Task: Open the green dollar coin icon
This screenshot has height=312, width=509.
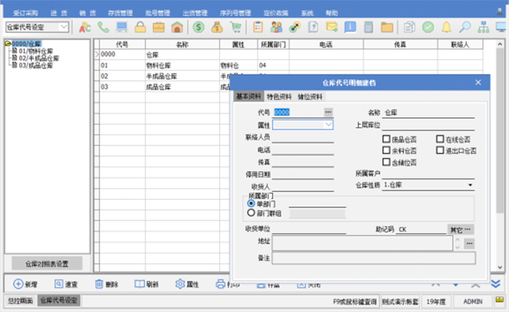Action: 199,27
